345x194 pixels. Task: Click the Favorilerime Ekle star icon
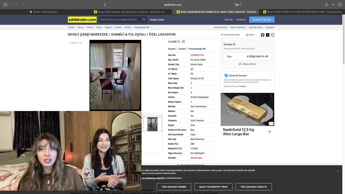pyautogui.click(x=222, y=35)
